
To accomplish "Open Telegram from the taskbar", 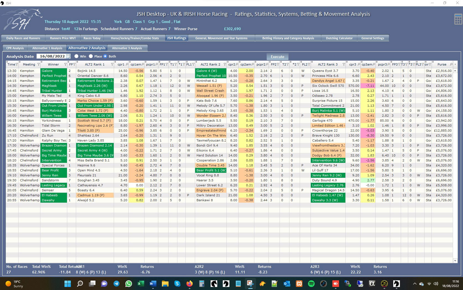I will pyautogui.click(x=116, y=284).
